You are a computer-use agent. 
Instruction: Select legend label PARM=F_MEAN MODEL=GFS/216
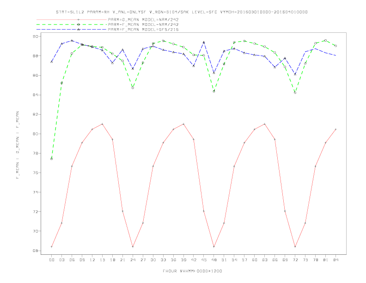point(143,30)
